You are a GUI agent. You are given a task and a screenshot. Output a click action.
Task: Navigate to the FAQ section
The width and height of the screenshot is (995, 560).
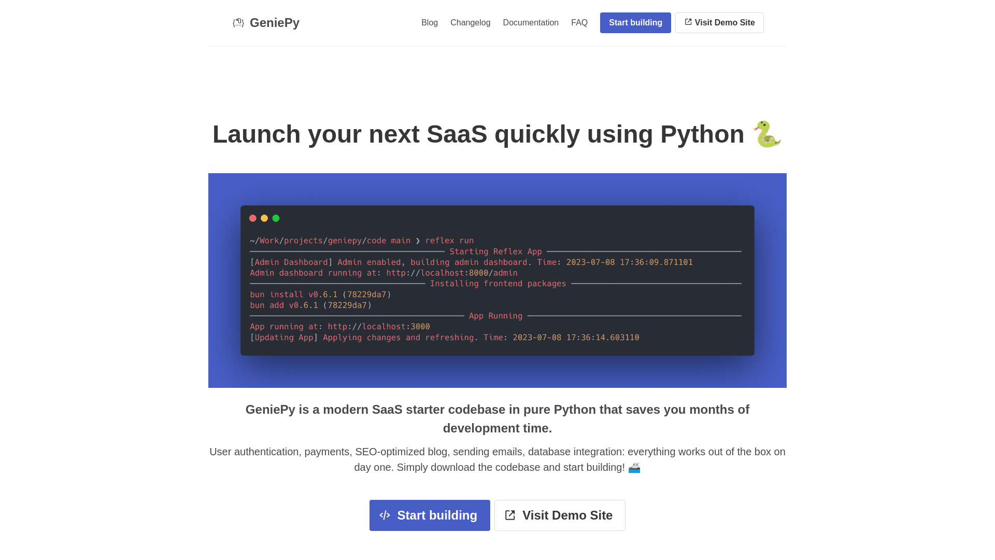[579, 23]
